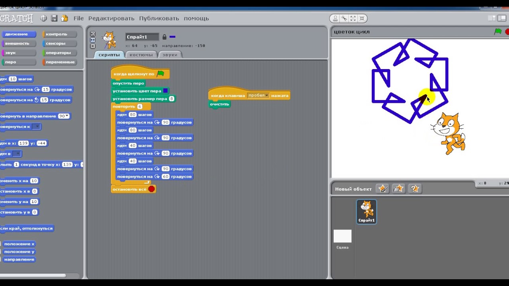509x286 pixels.
Task: Select the grow sprite tool
Action: click(x=353, y=18)
